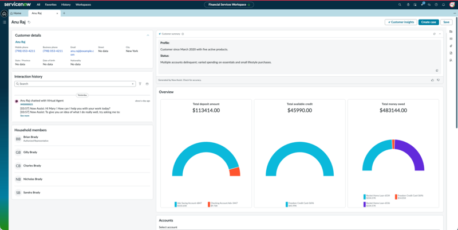Click the $113414.00 deposit amount
The width and height of the screenshot is (458, 230).
[206, 110]
